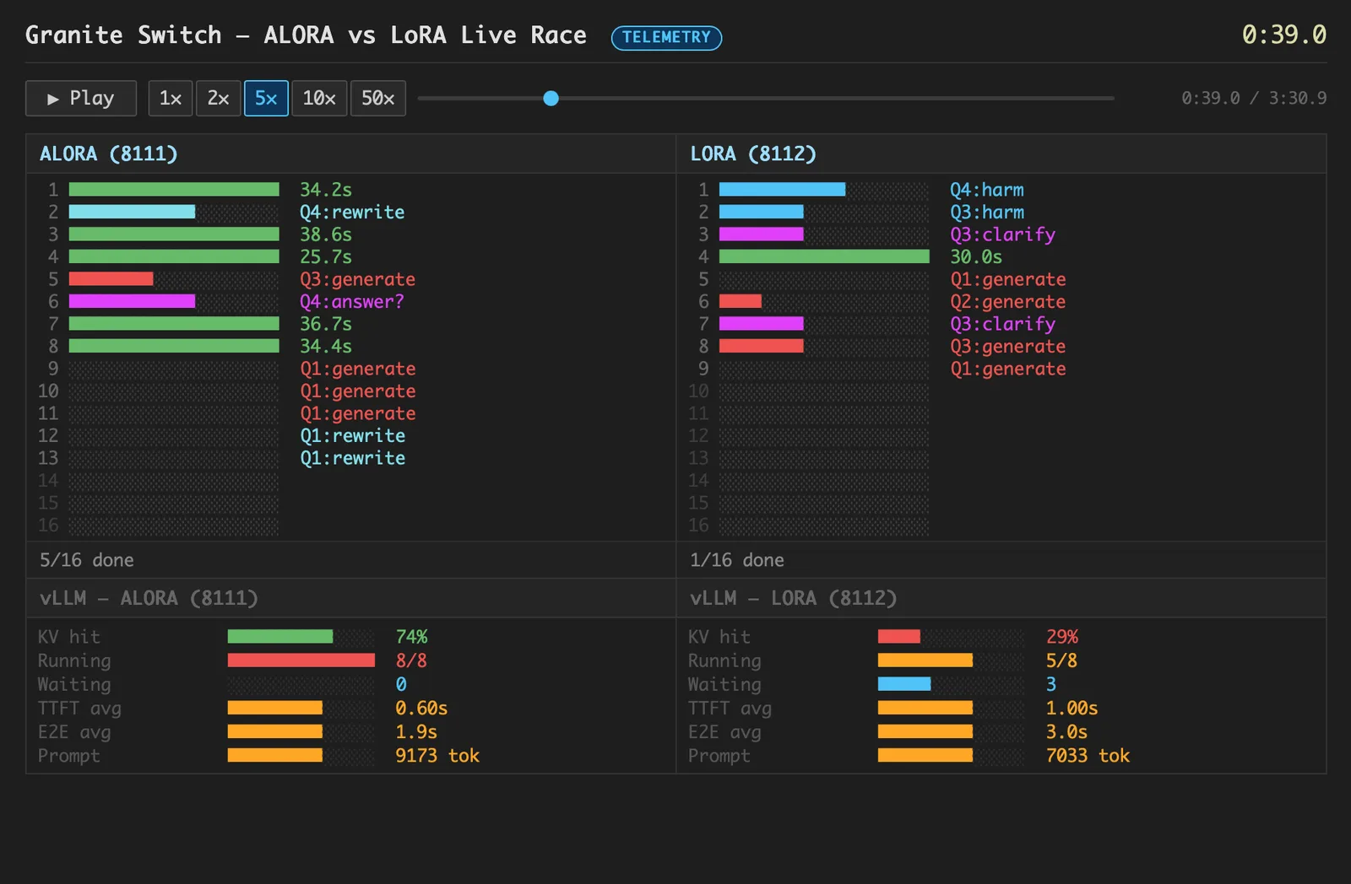This screenshot has height=884, width=1351.
Task: Click ALORA row 3 value 38.6s
Action: point(326,234)
